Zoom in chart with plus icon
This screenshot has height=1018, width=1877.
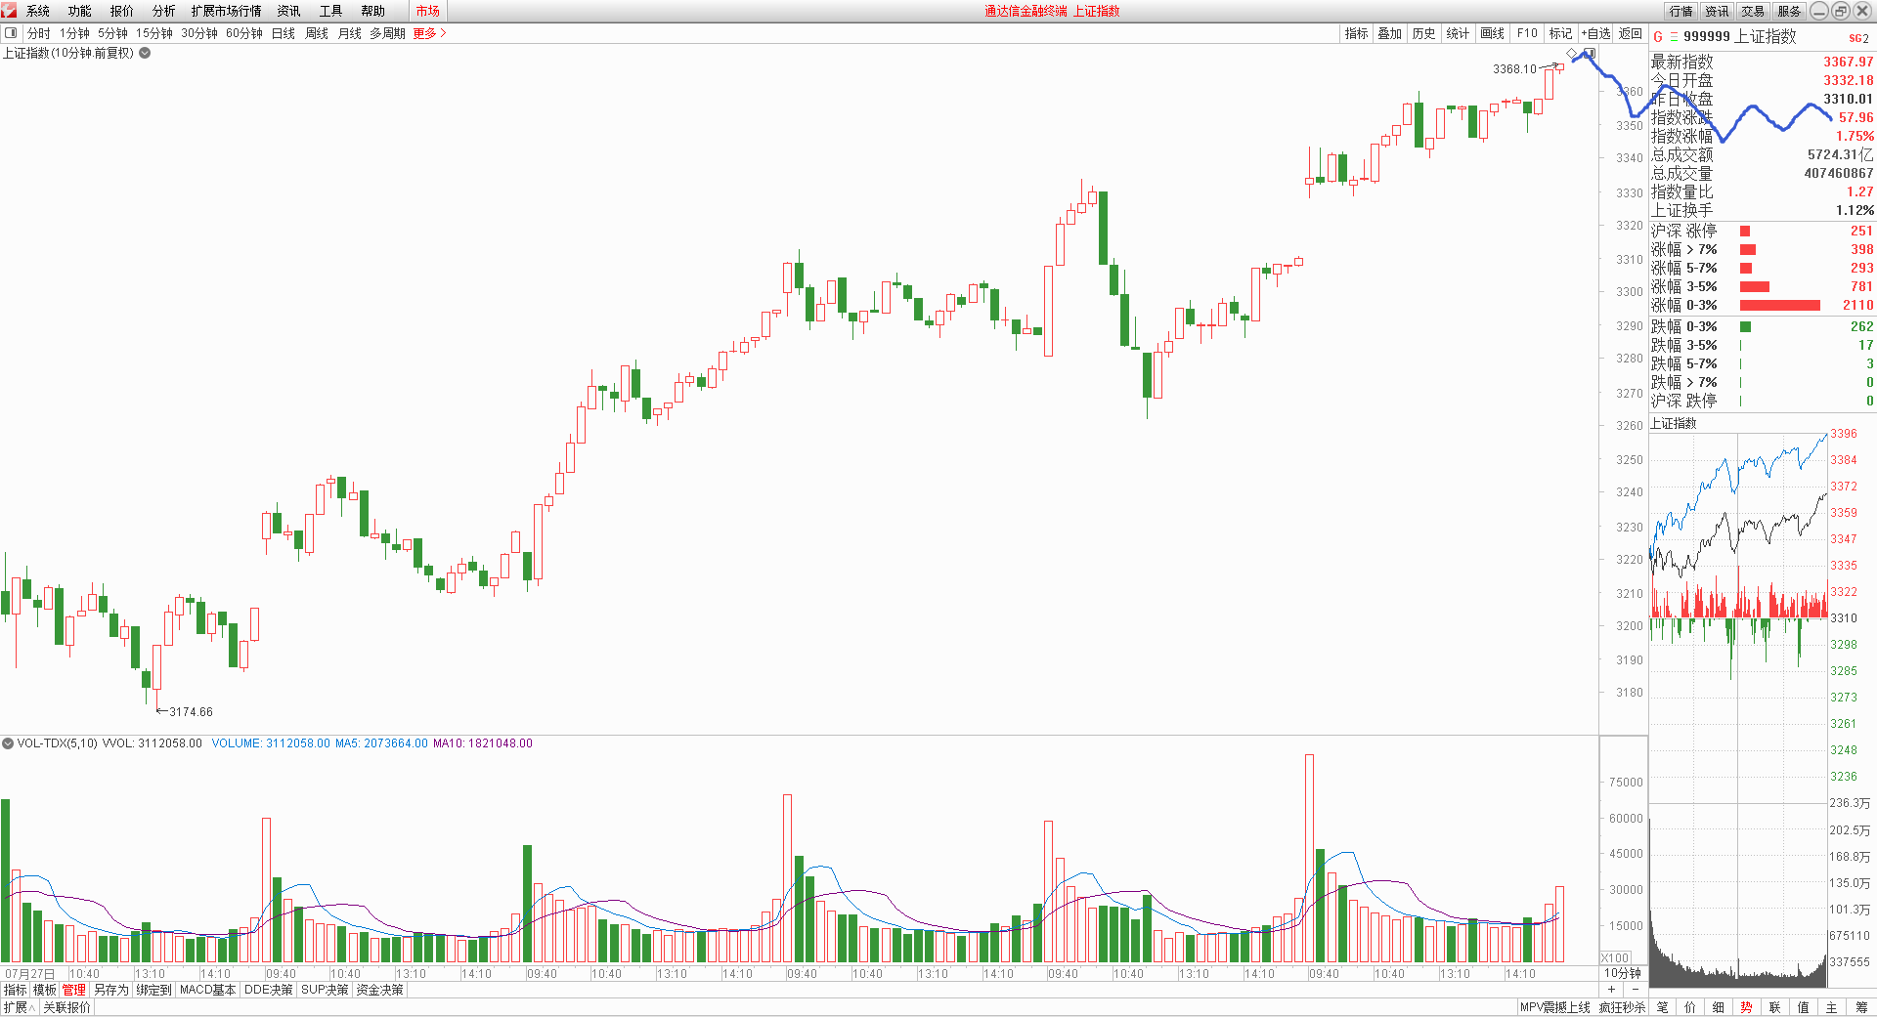[x=1611, y=990]
